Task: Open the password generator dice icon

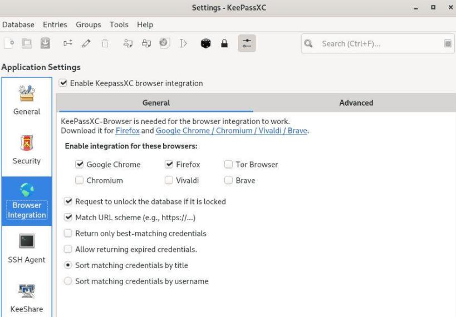Action: pyautogui.click(x=206, y=43)
